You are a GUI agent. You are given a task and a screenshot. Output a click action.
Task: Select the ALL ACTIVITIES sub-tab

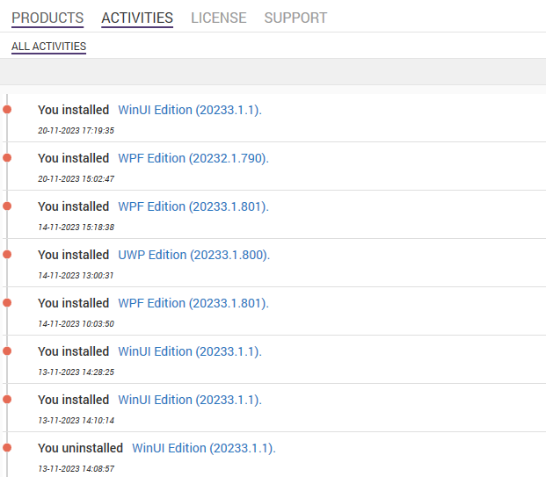pos(48,47)
